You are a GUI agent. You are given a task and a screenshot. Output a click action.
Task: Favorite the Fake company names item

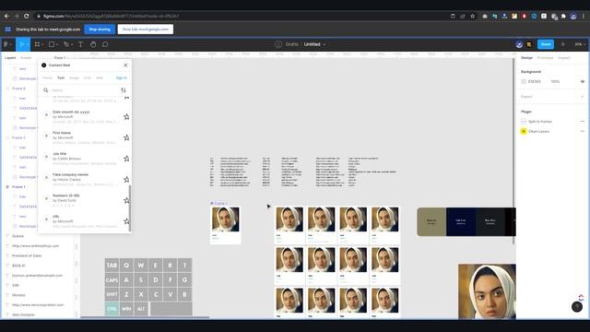[126, 180]
